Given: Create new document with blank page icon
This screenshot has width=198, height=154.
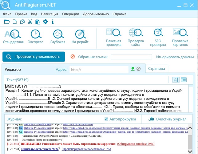Looking at the screenshot, I should coord(15,22).
